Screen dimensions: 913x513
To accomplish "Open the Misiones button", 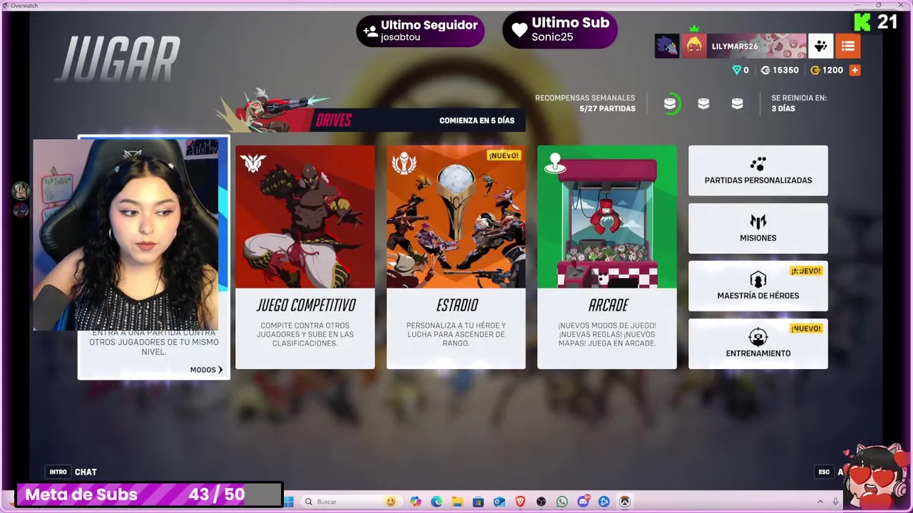I will [758, 228].
